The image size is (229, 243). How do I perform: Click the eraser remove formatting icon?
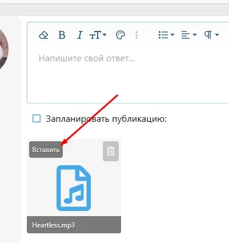[x=43, y=35]
